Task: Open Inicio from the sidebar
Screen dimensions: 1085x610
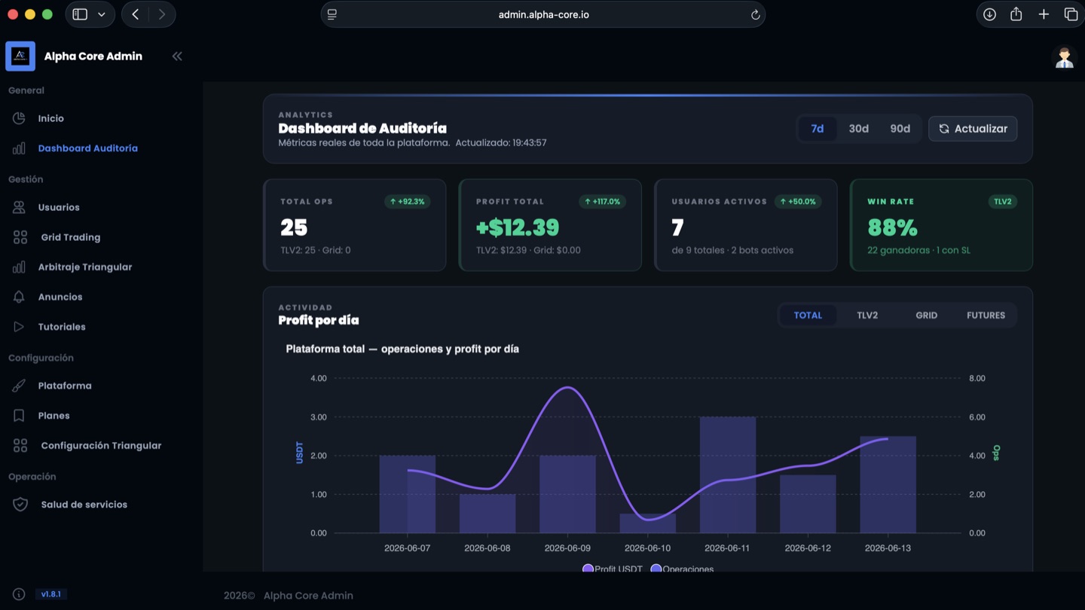Action: (51, 118)
